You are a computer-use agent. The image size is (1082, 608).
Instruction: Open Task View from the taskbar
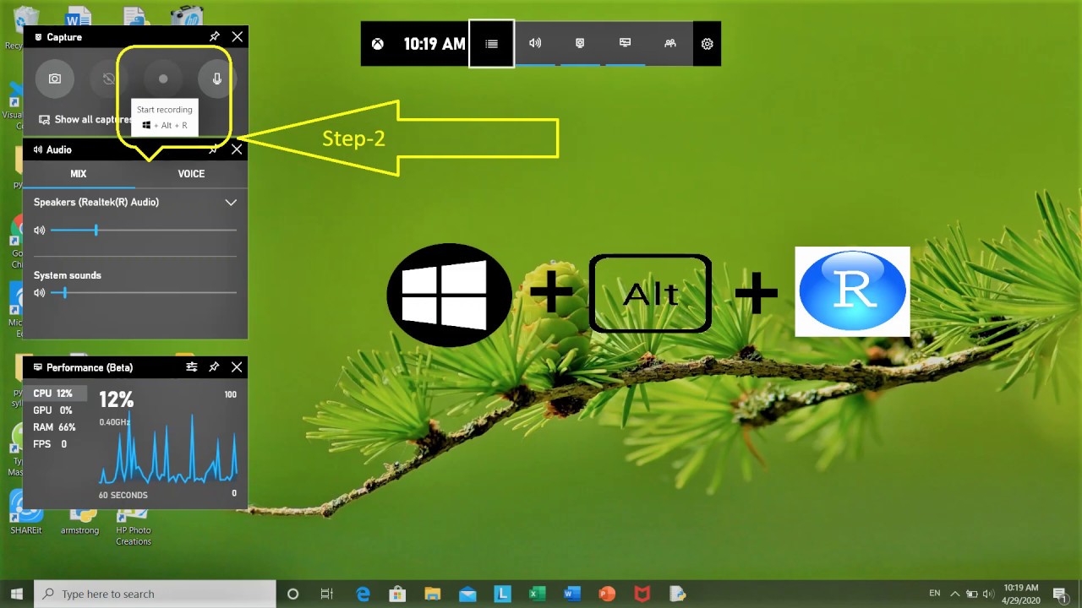(327, 594)
